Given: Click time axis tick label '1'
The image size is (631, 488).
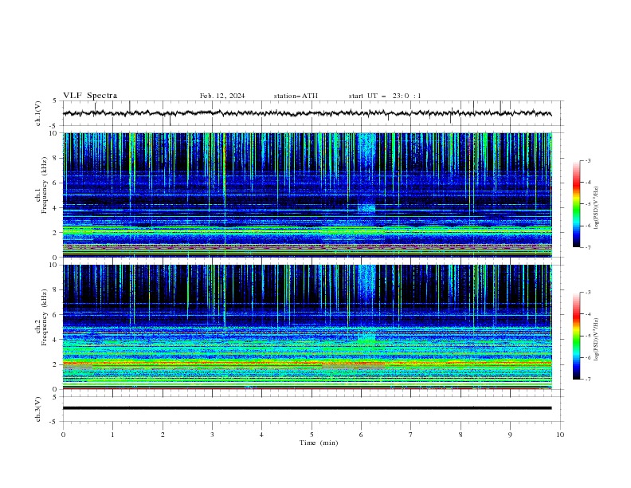Looking at the screenshot, I should pyautogui.click(x=112, y=435).
